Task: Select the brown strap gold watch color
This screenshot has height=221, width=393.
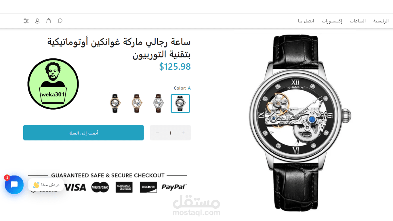Action: [137, 104]
